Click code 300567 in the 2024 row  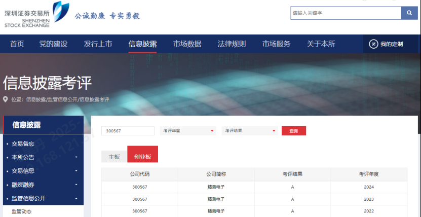pyautogui.click(x=140, y=187)
